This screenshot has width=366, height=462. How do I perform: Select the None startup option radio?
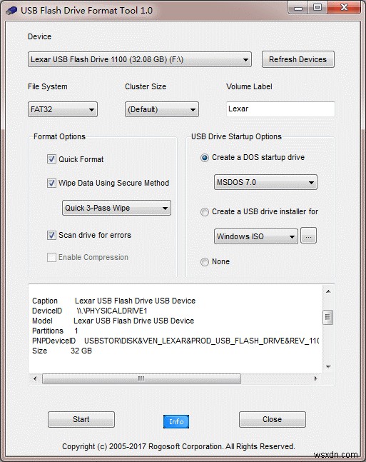(205, 261)
